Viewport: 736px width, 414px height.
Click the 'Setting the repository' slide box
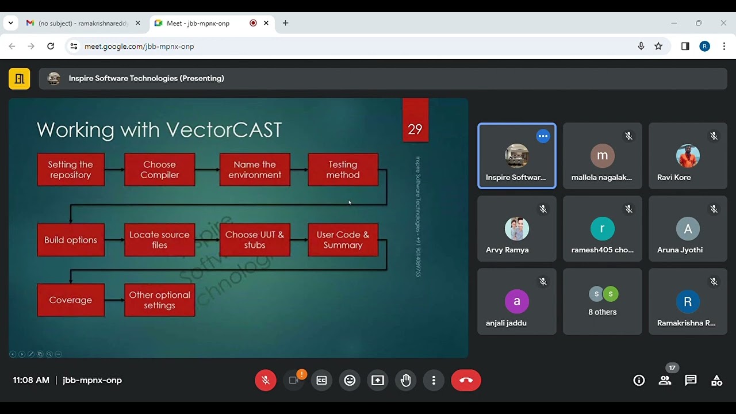[x=71, y=170]
